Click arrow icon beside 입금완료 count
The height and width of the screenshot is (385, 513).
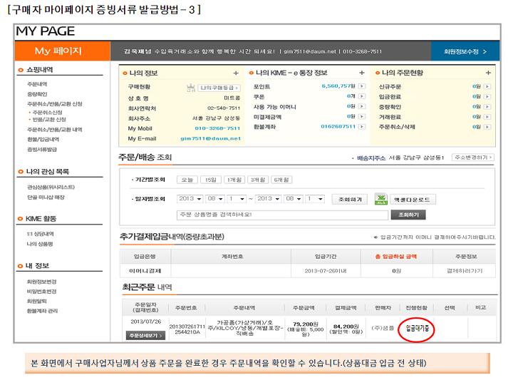[487, 96]
